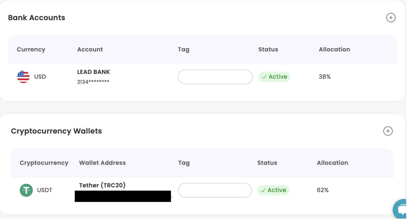Click the US flag currency icon
This screenshot has height=221, width=408.
pyautogui.click(x=23, y=77)
